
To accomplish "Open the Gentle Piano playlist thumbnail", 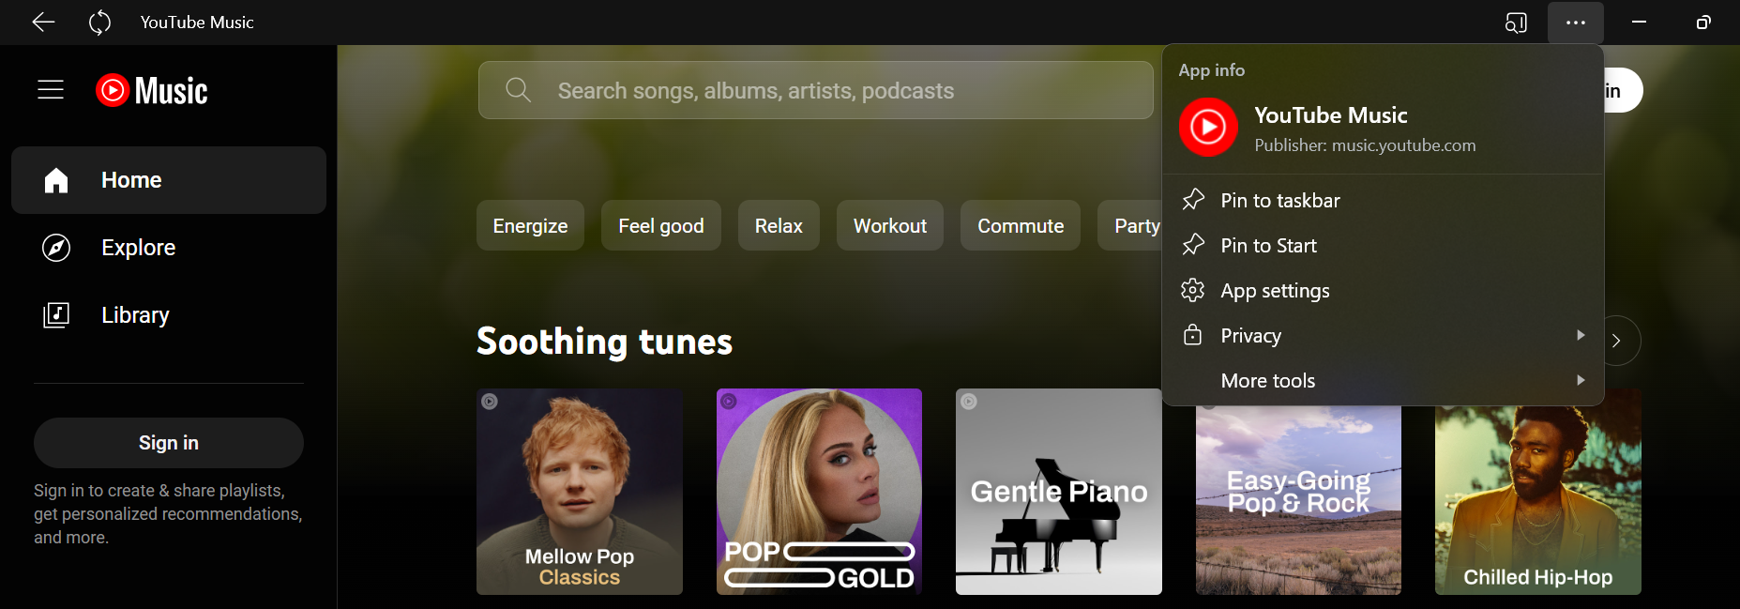I will tap(1058, 492).
